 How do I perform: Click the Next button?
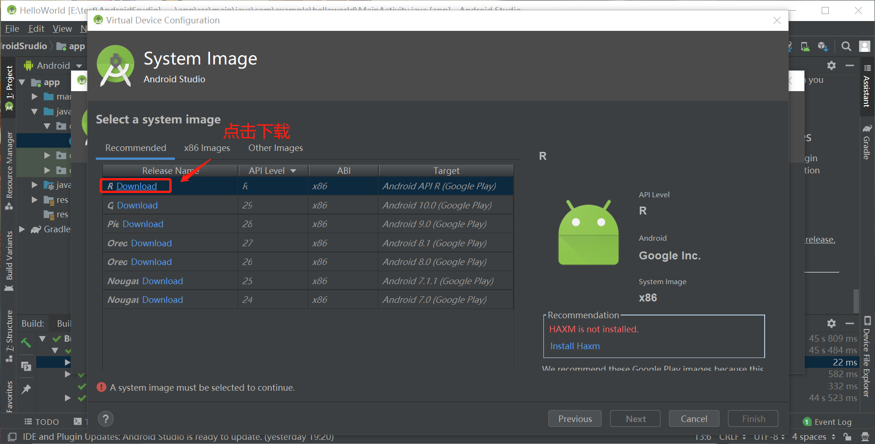point(636,419)
